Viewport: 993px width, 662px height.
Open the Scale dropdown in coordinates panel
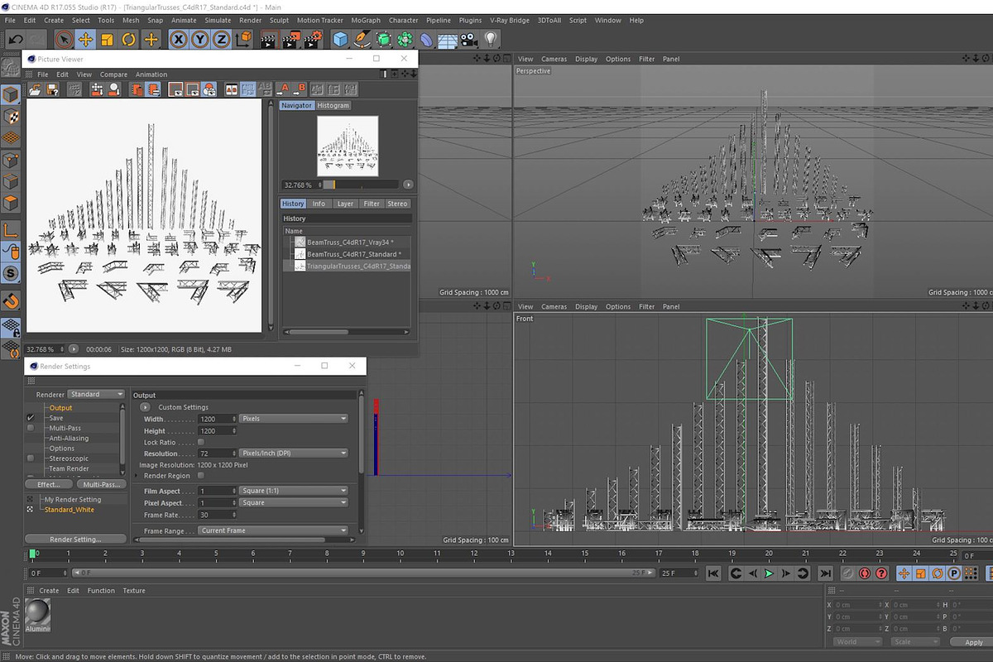[914, 641]
